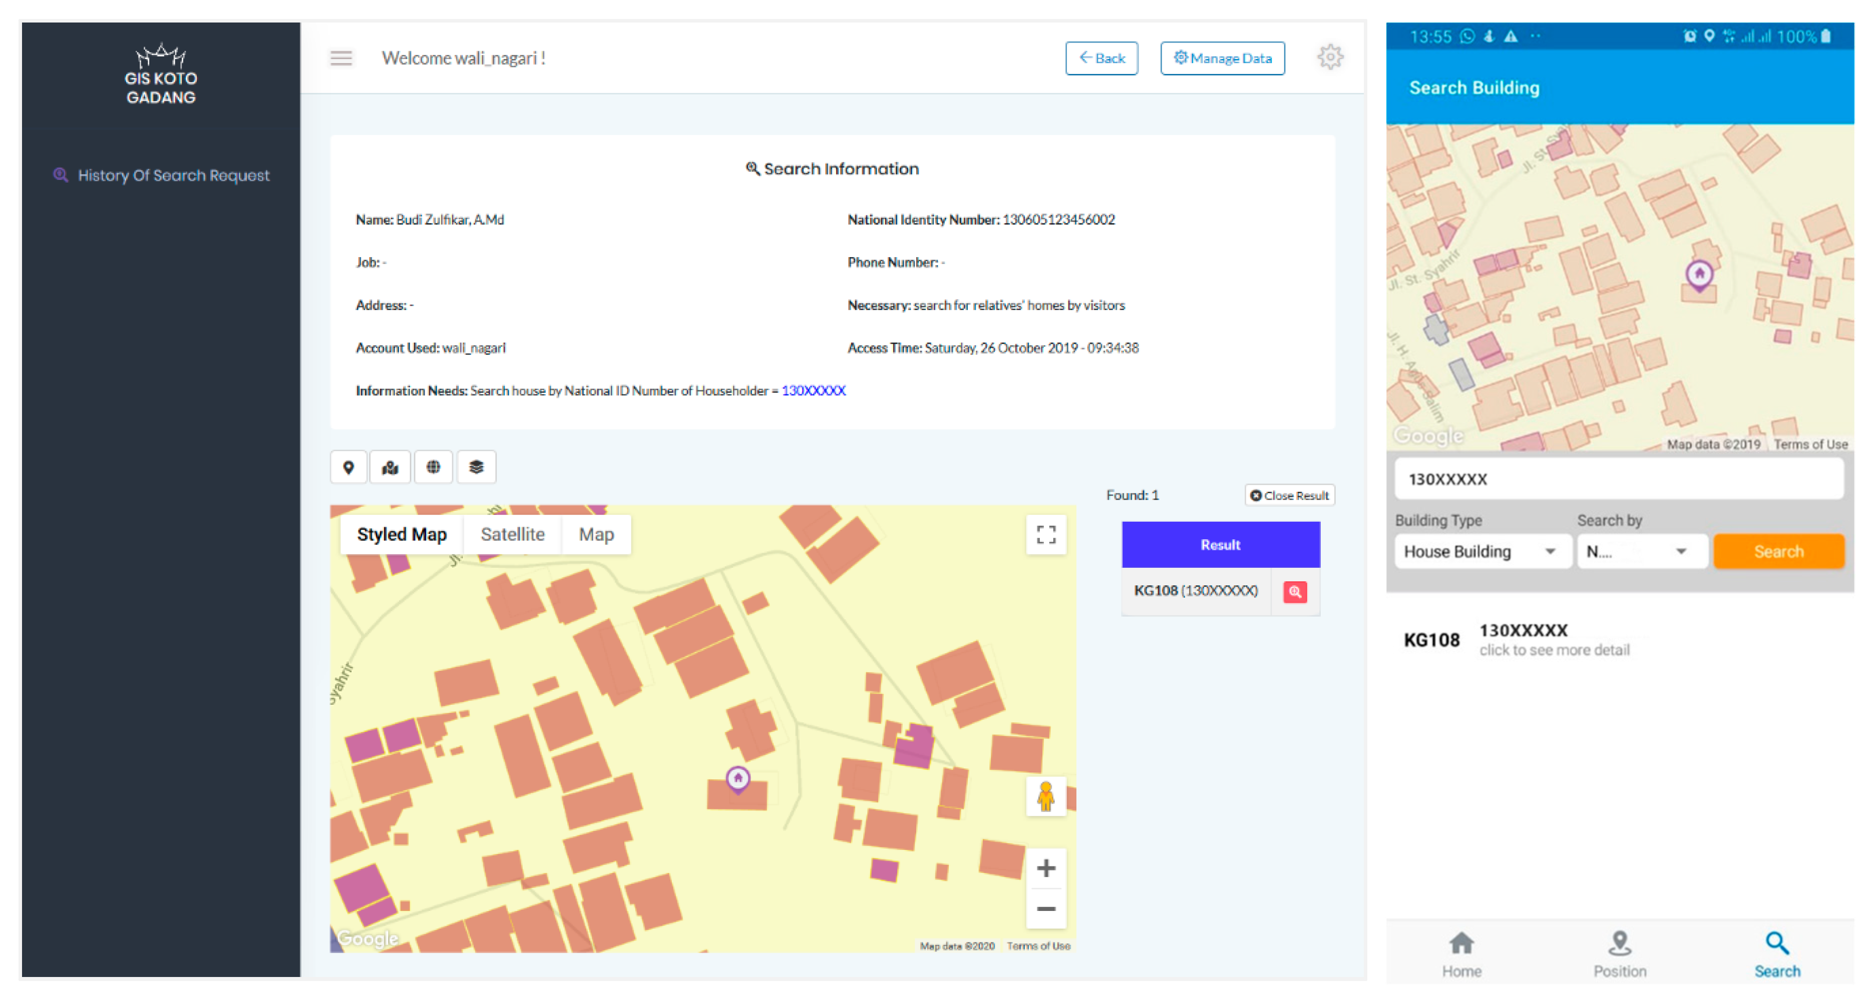Toggle the hamburger sidebar menu icon
The width and height of the screenshot is (1873, 992).
[341, 58]
